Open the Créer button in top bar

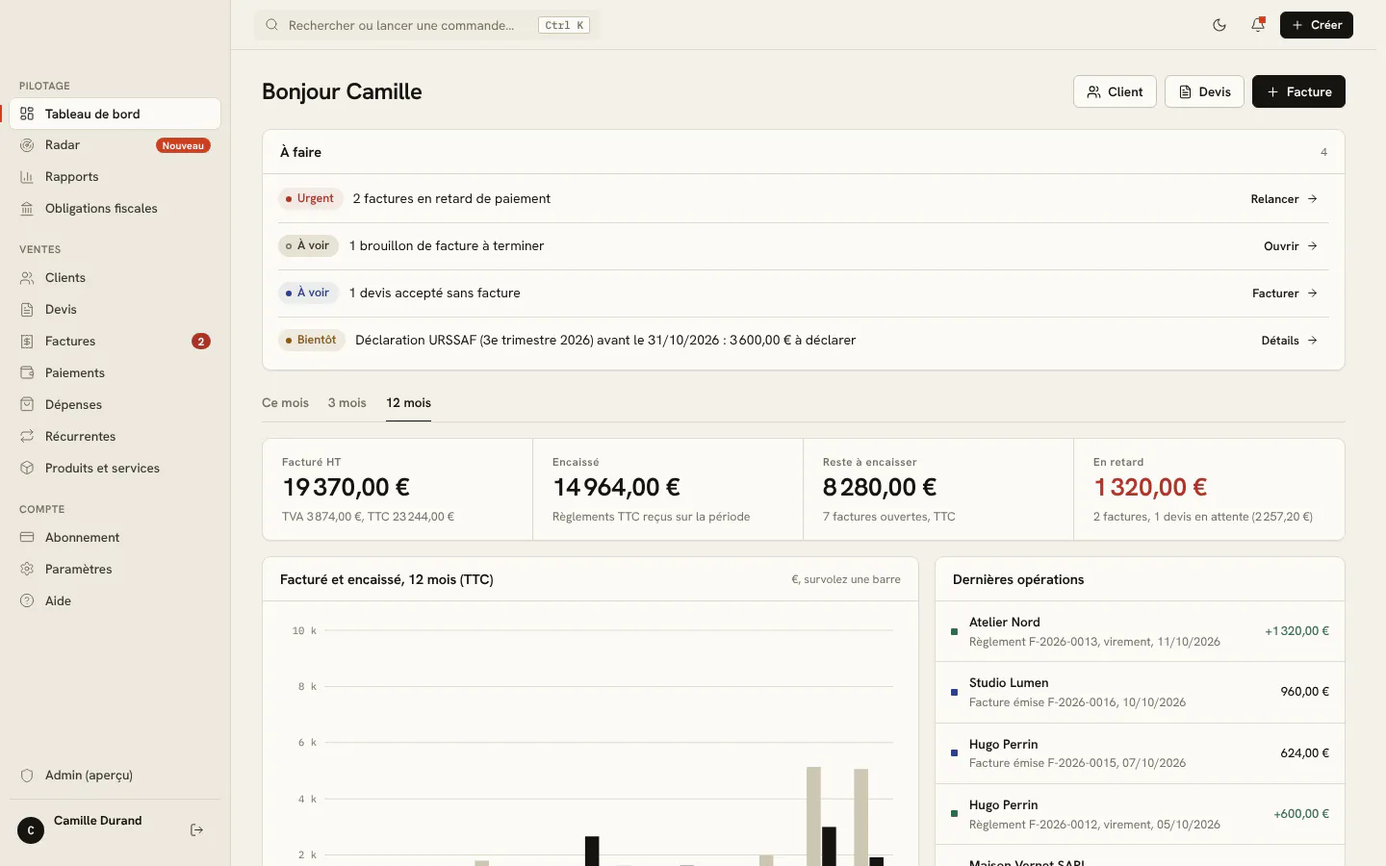pyautogui.click(x=1317, y=25)
